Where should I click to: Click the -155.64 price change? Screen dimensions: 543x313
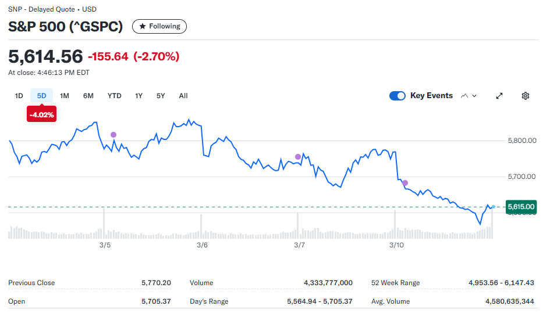tap(108, 56)
